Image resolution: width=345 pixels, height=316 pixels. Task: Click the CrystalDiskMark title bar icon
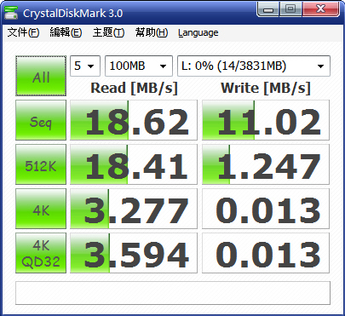coord(11,13)
